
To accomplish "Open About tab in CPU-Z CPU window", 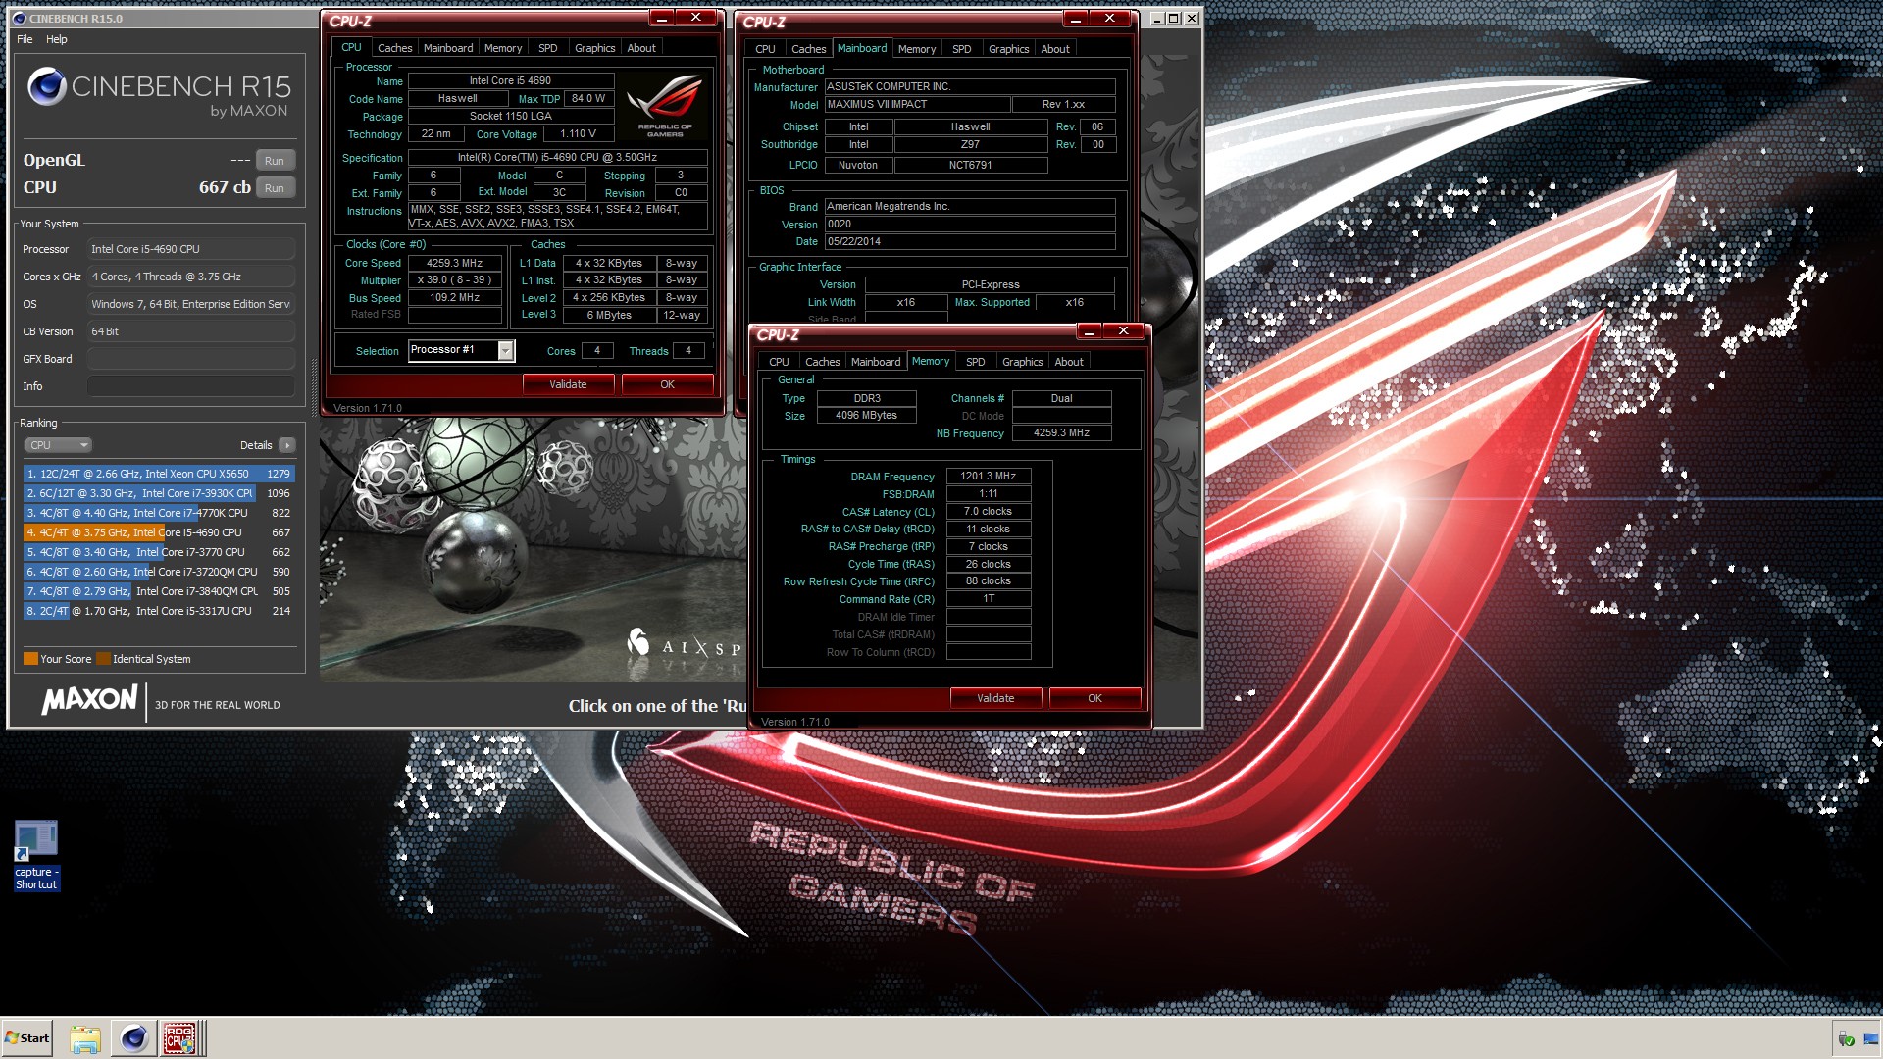I will (x=641, y=48).
